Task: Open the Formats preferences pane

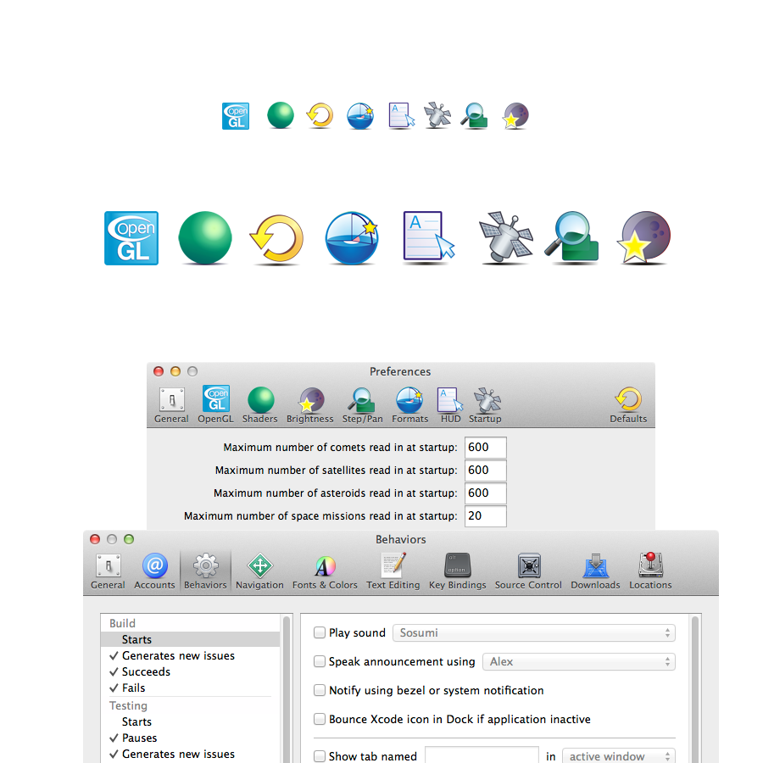Action: pos(409,405)
